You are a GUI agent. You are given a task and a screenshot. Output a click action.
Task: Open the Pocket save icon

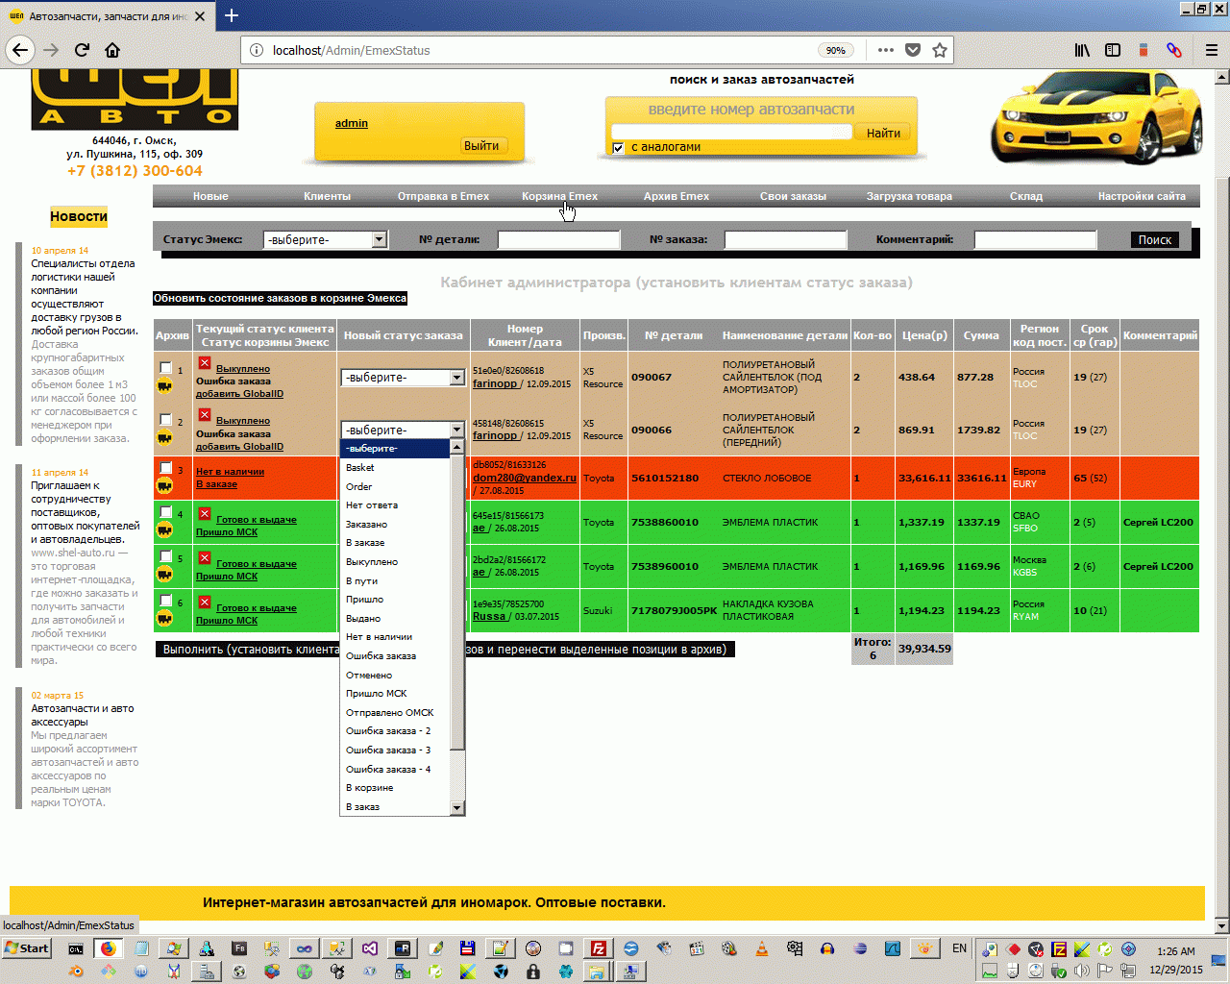pos(913,50)
